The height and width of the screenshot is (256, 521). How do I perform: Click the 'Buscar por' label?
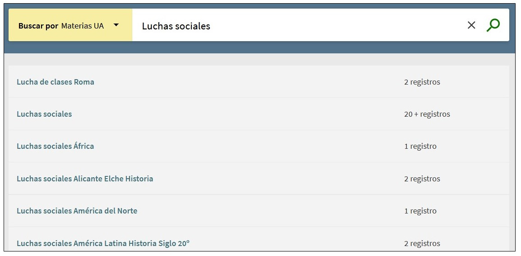(x=38, y=26)
